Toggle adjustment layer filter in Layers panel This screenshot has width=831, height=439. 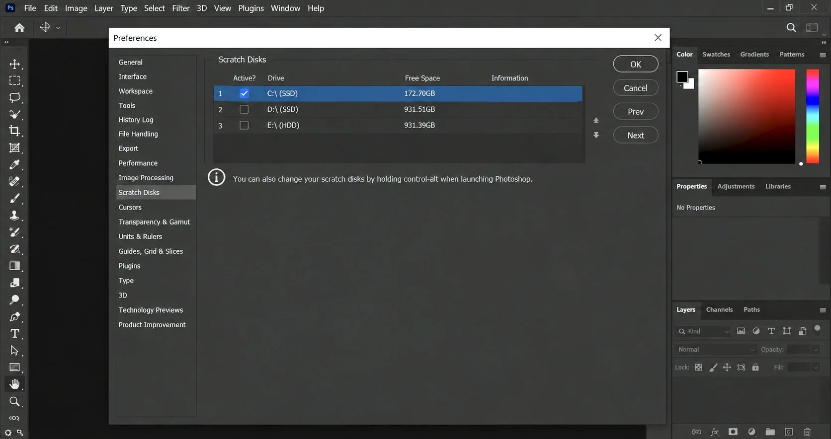tap(756, 331)
